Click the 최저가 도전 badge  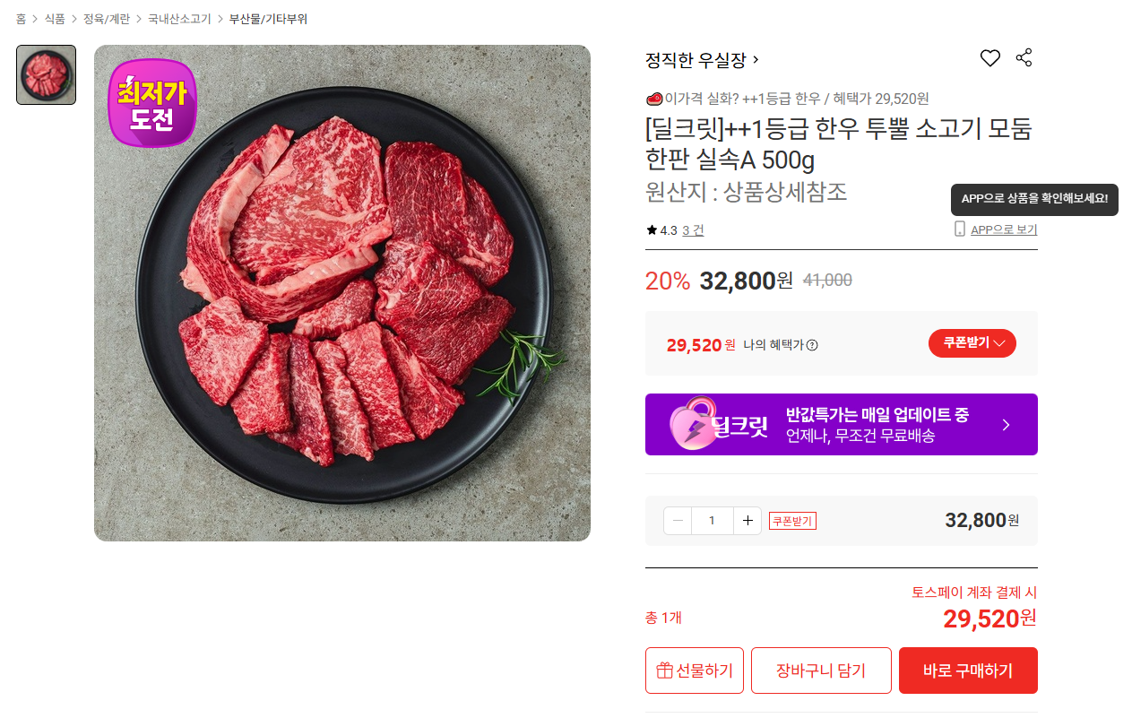pos(152,102)
